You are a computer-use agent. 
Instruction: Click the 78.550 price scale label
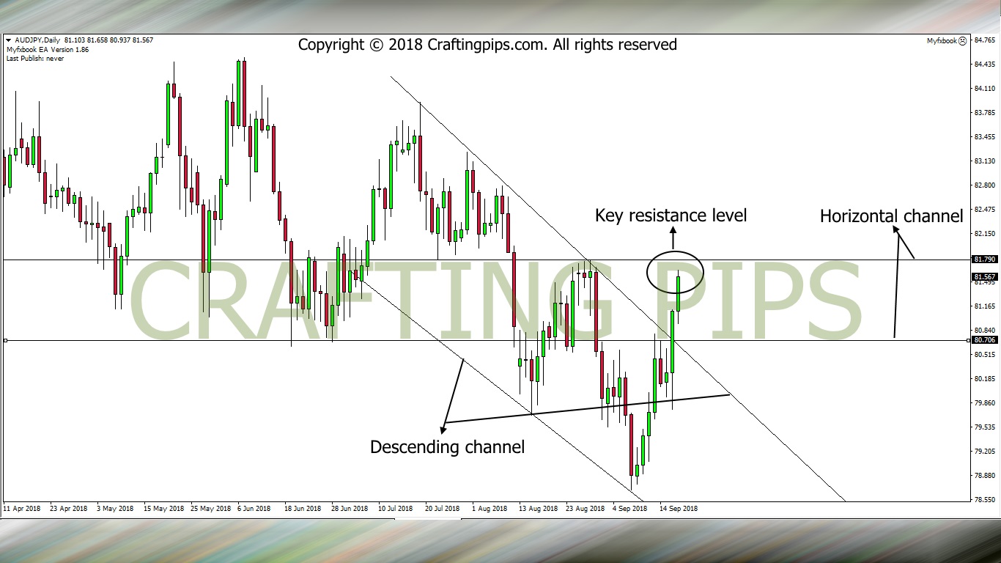pyautogui.click(x=984, y=500)
